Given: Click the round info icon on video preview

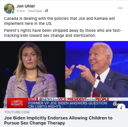Looking at the screenshot, I should (121, 107).
